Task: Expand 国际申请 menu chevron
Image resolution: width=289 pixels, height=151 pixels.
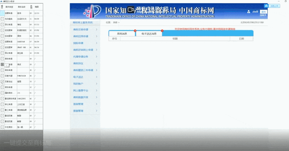Action: (x=97, y=43)
